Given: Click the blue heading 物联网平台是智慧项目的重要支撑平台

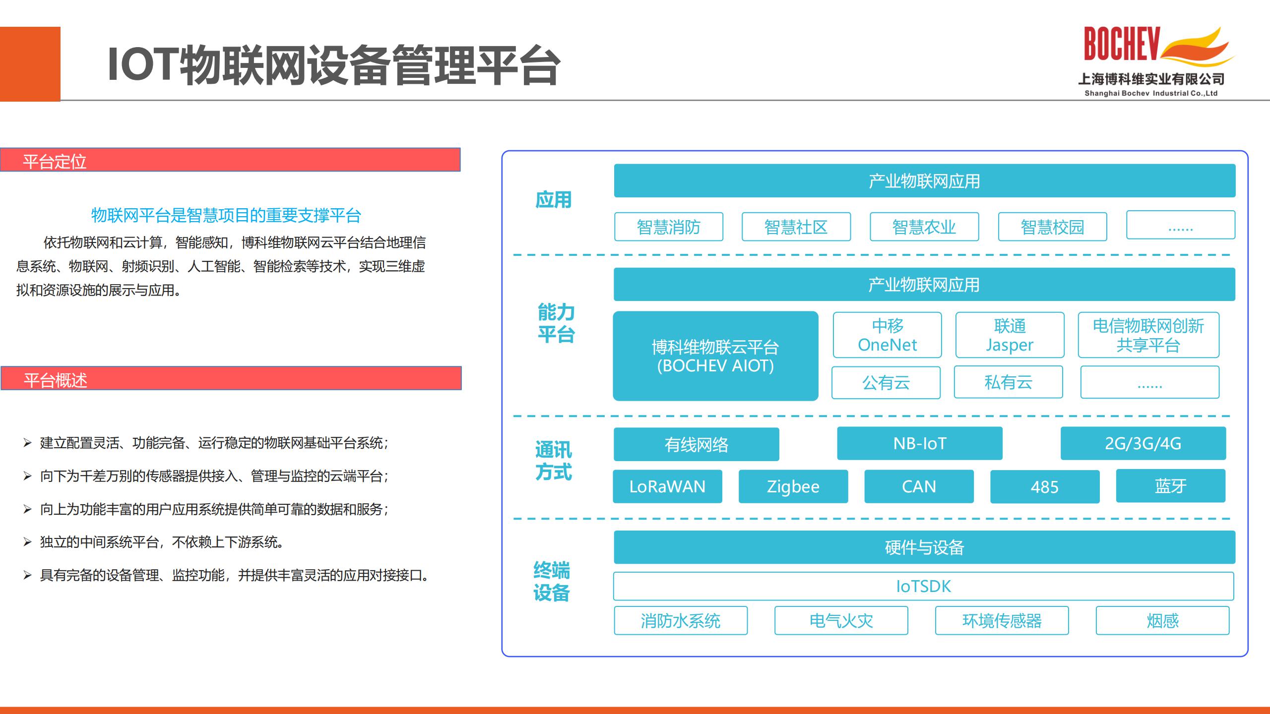Looking at the screenshot, I should [x=226, y=216].
